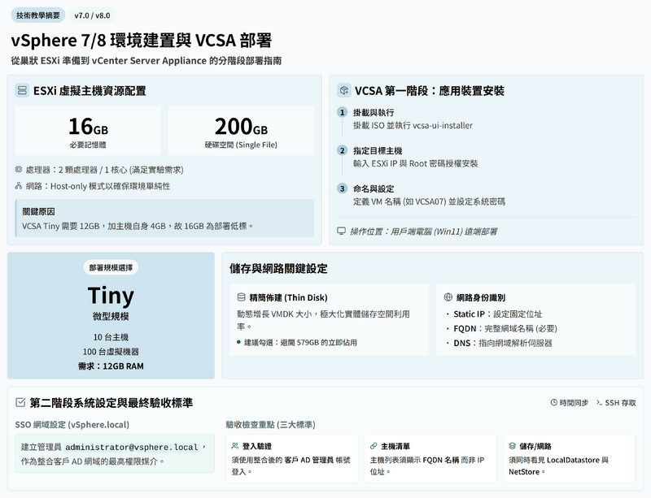
Task: Click the network icon next to 網路 Host-only
Action: coord(19,186)
